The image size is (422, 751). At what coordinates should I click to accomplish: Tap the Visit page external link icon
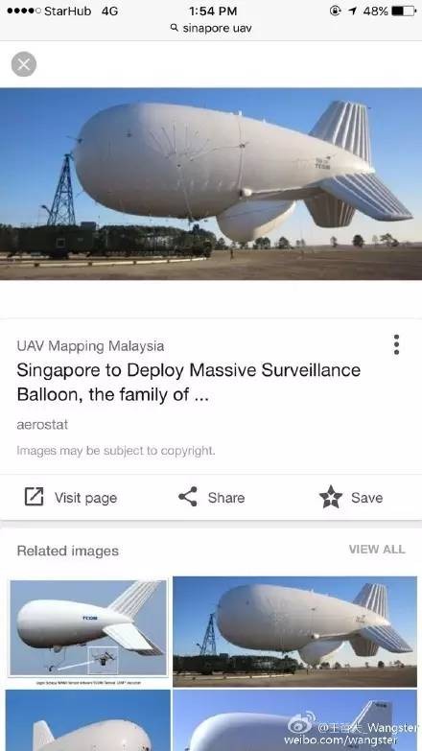point(34,497)
